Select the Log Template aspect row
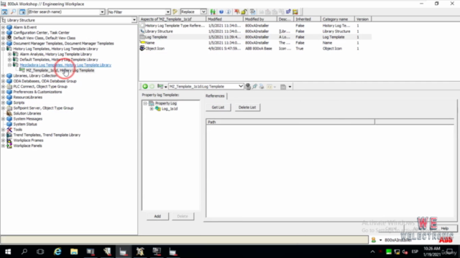 click(256, 37)
